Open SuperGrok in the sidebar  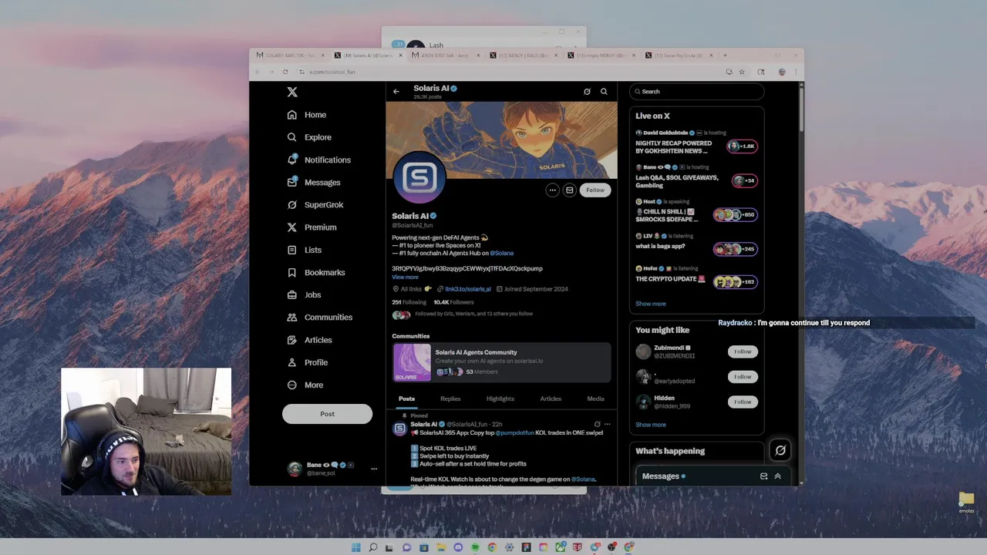pyautogui.click(x=315, y=205)
